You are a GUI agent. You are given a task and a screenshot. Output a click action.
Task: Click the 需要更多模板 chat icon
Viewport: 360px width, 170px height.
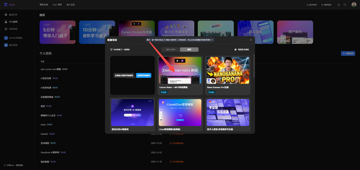236,50
